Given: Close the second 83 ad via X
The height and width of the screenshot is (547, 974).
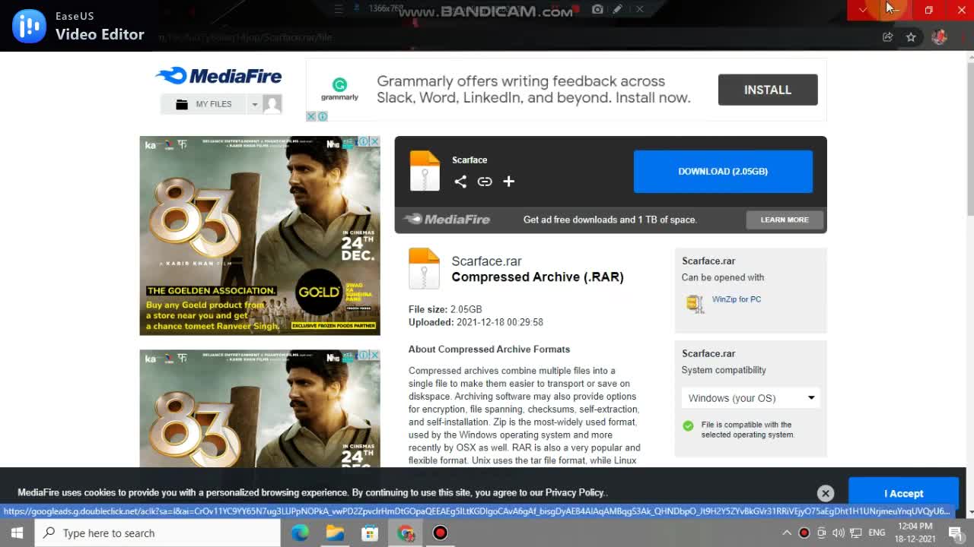Looking at the screenshot, I should 374,355.
